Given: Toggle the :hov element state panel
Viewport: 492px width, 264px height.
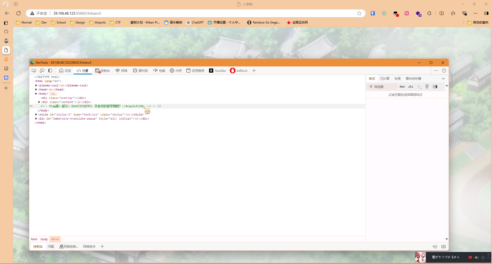Looking at the screenshot, I should (402, 87).
